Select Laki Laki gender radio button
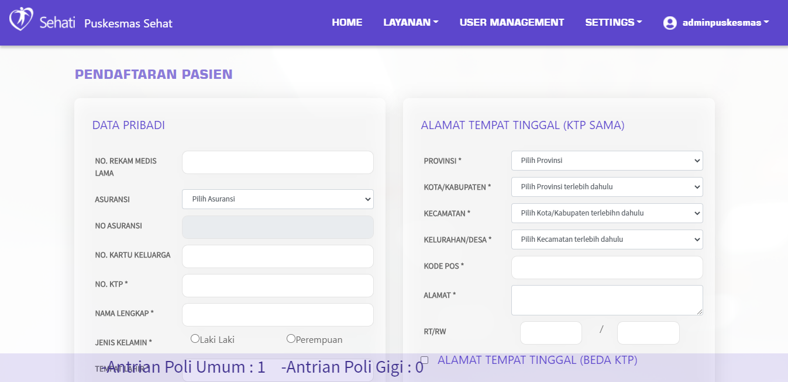Screen dimensions: 788x382 (x=195, y=339)
